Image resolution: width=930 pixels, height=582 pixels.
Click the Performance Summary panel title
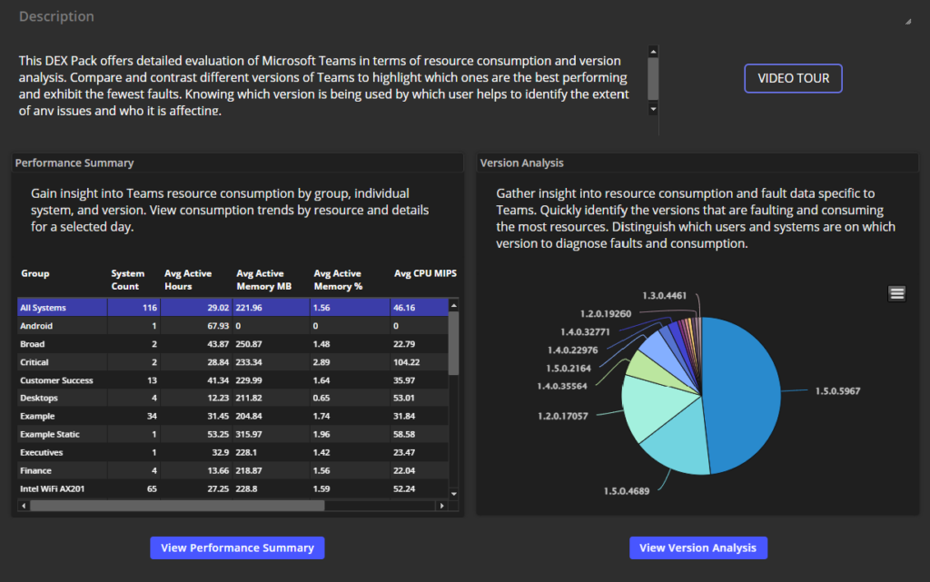[74, 163]
